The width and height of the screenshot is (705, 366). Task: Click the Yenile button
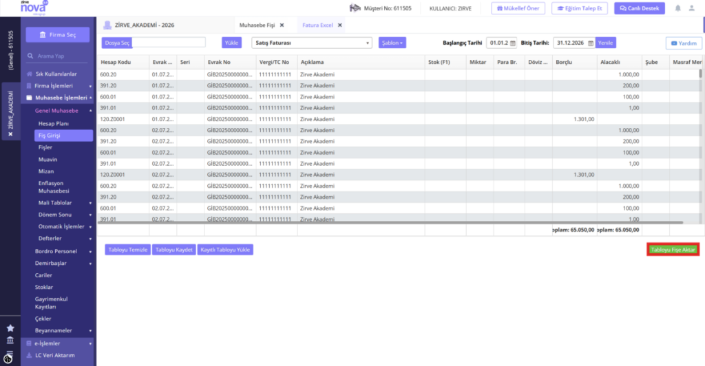point(606,43)
